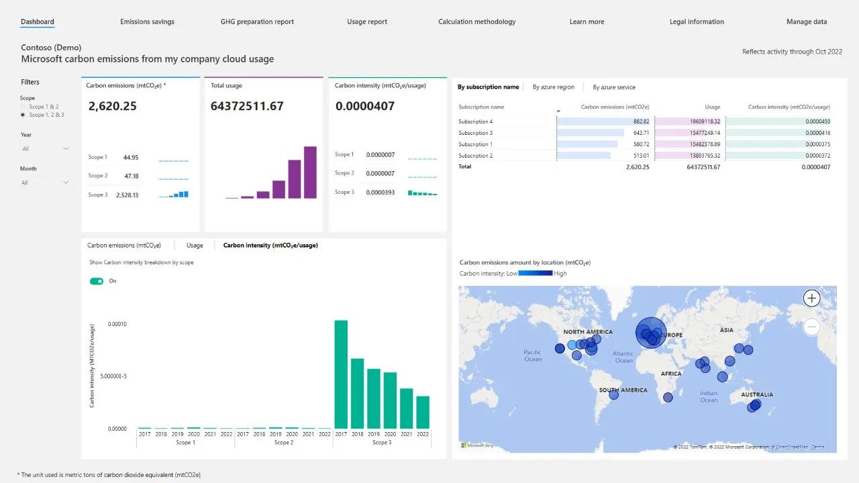Select the Subscription 2 row name
Image resolution: width=859 pixels, height=483 pixels.
tap(475, 156)
